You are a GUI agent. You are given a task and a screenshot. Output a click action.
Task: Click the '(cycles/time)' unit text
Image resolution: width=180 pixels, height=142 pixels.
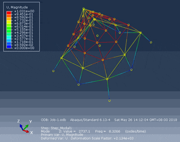(x=136, y=131)
